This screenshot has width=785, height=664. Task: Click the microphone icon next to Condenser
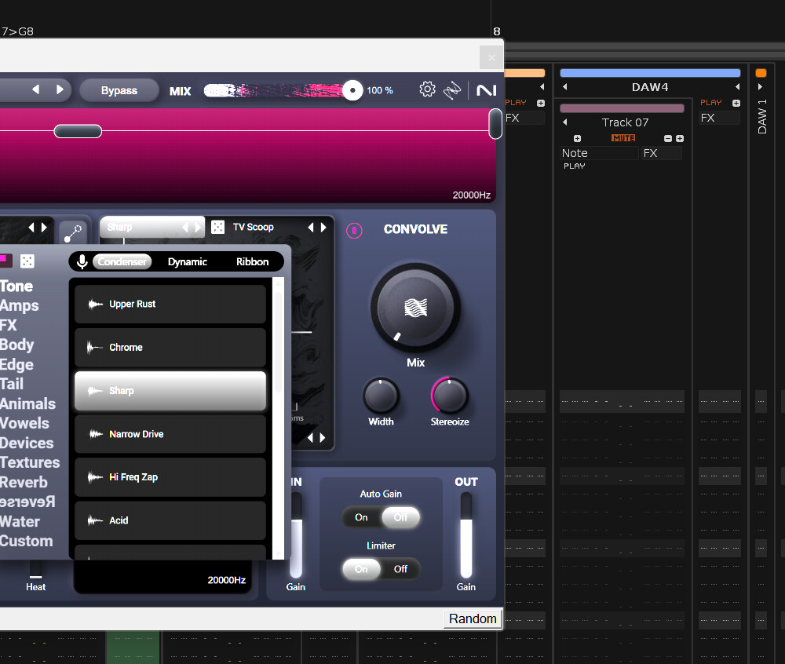pos(82,261)
